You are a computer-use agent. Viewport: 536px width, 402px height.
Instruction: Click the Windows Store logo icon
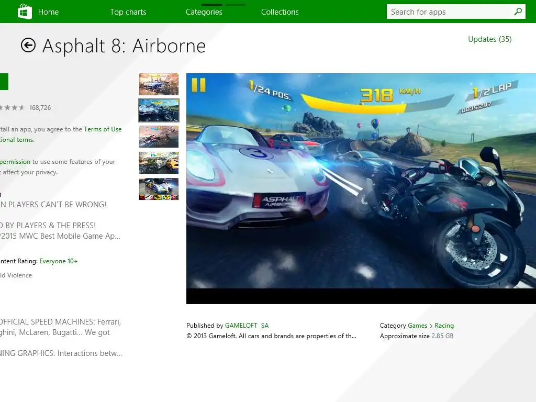pos(25,12)
